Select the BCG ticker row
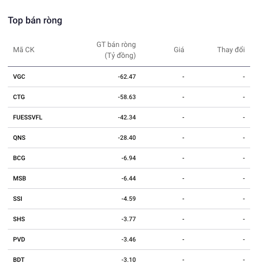Image resolution: width=259 pixels, height=277 pixels. click(129, 158)
